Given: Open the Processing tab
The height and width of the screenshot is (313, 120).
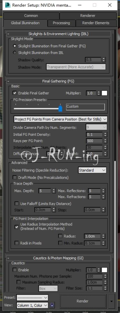Looking at the screenshot, I should (61, 23).
